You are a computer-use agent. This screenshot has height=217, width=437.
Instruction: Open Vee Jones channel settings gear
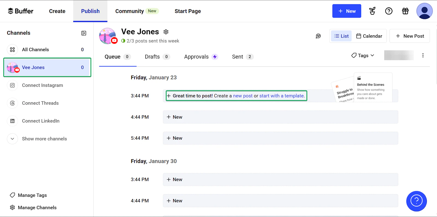click(166, 32)
